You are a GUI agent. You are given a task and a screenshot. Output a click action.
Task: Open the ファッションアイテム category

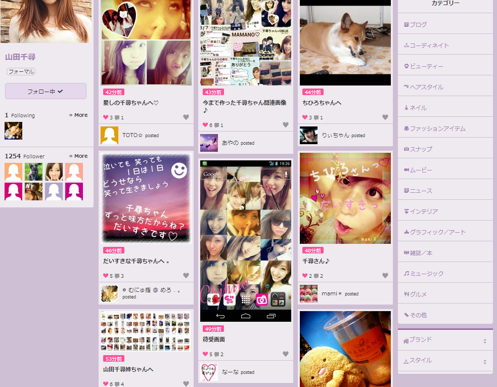point(445,128)
